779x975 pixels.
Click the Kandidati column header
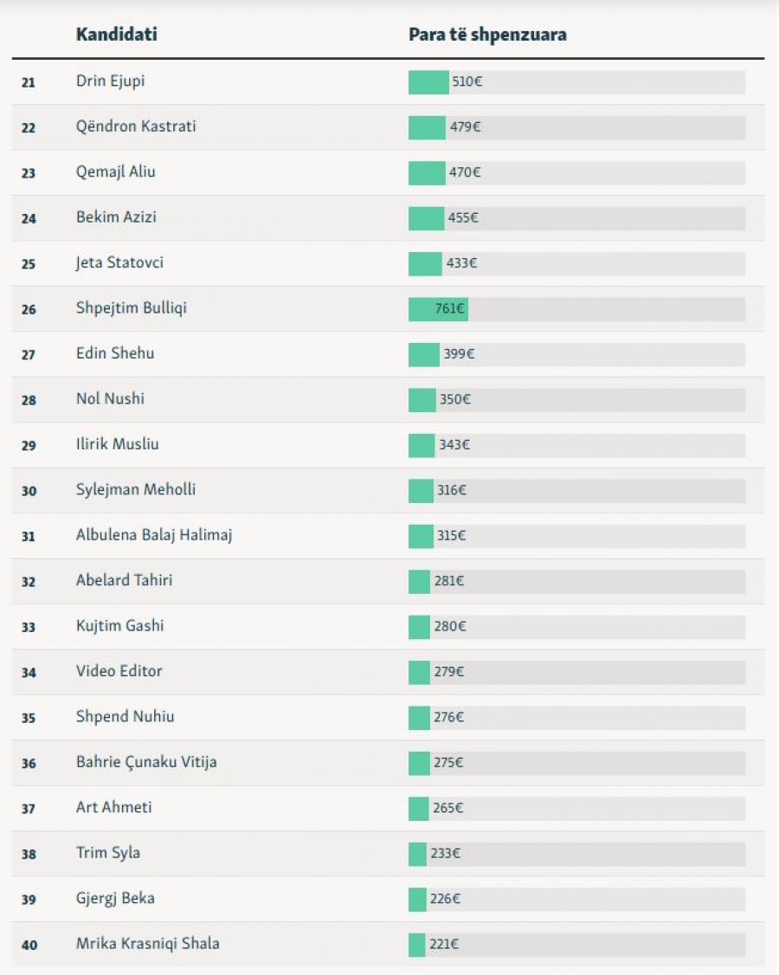[116, 36]
